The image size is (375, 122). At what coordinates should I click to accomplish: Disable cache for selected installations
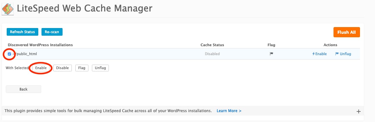click(x=63, y=68)
